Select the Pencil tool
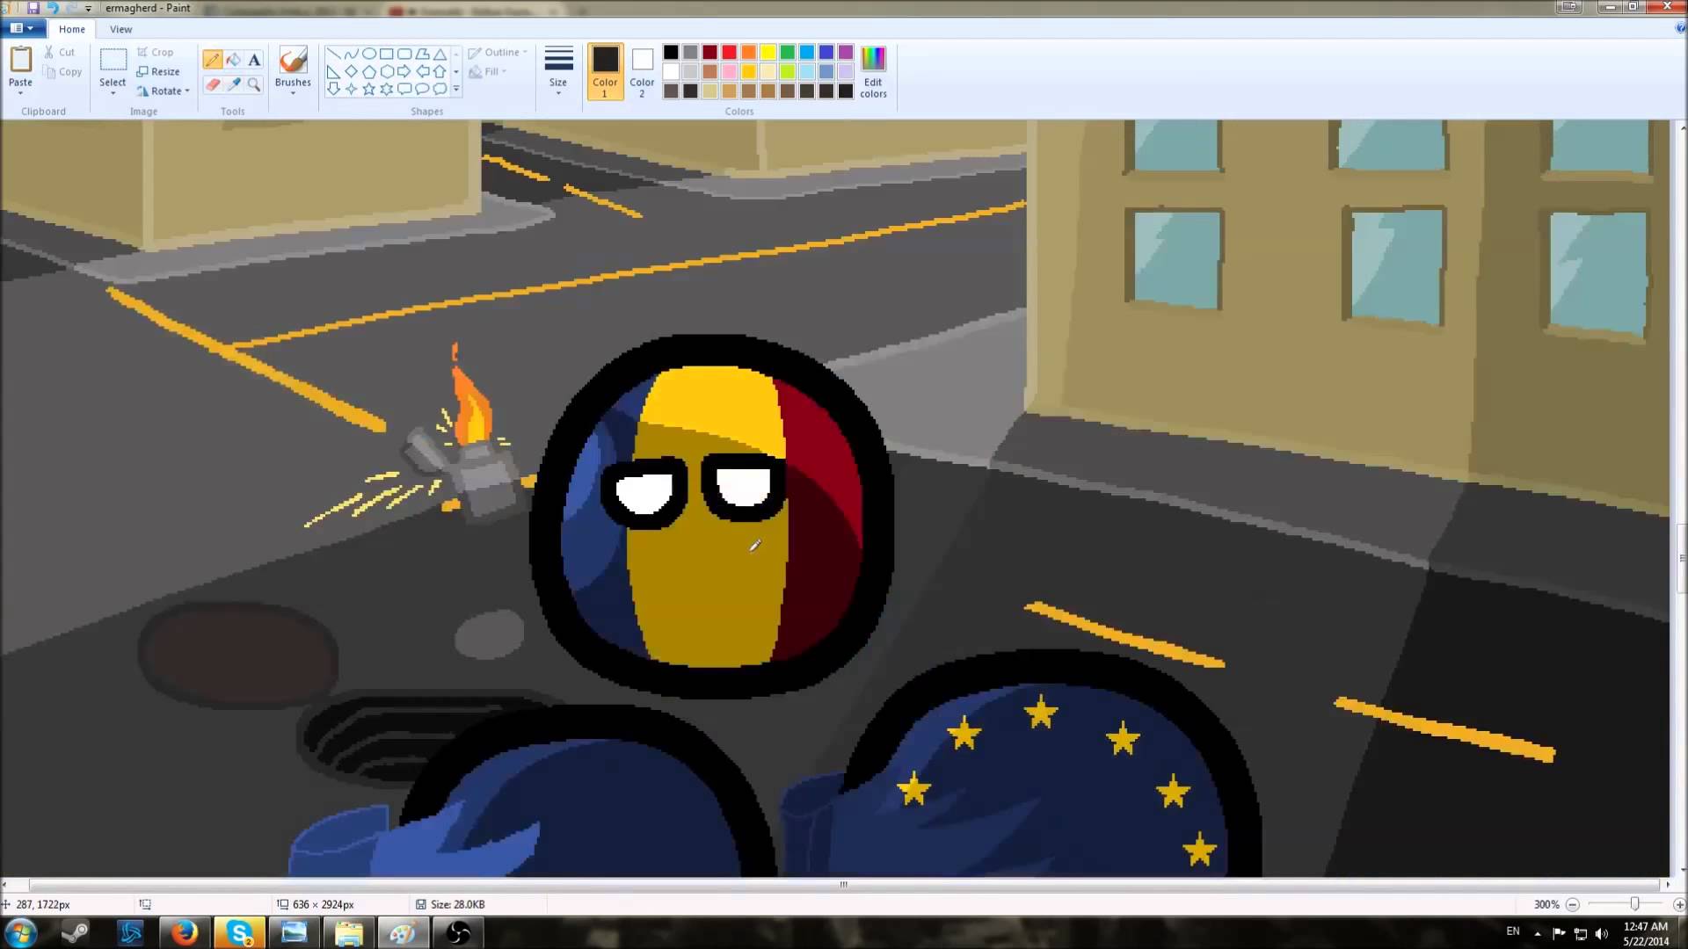This screenshot has width=1688, height=949. click(x=212, y=60)
